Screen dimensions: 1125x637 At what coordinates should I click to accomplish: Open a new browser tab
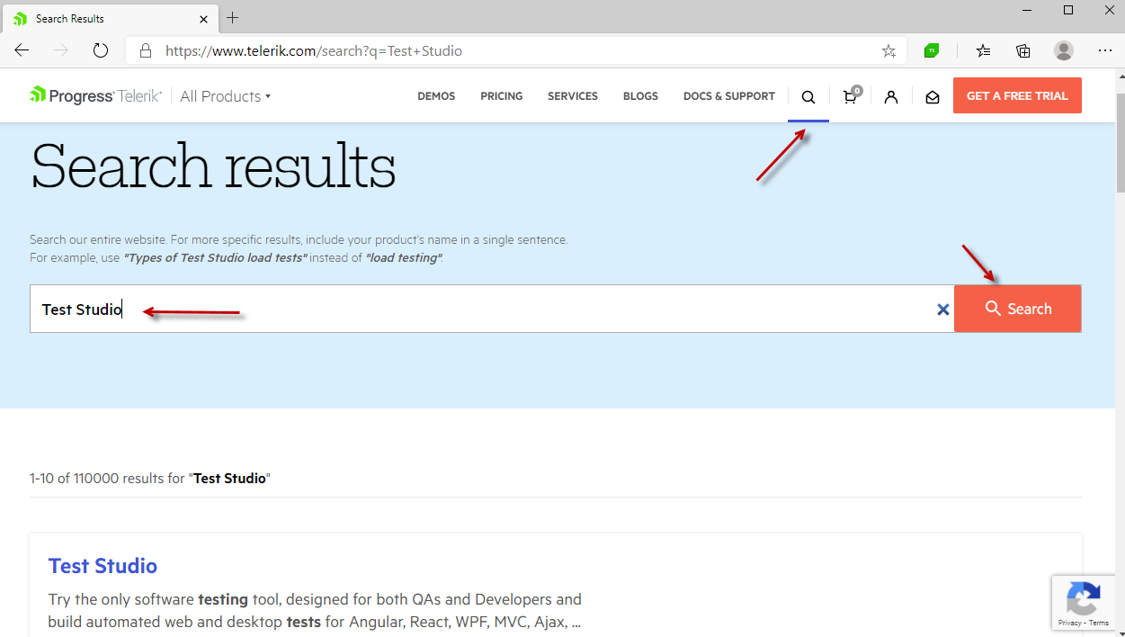click(x=233, y=18)
